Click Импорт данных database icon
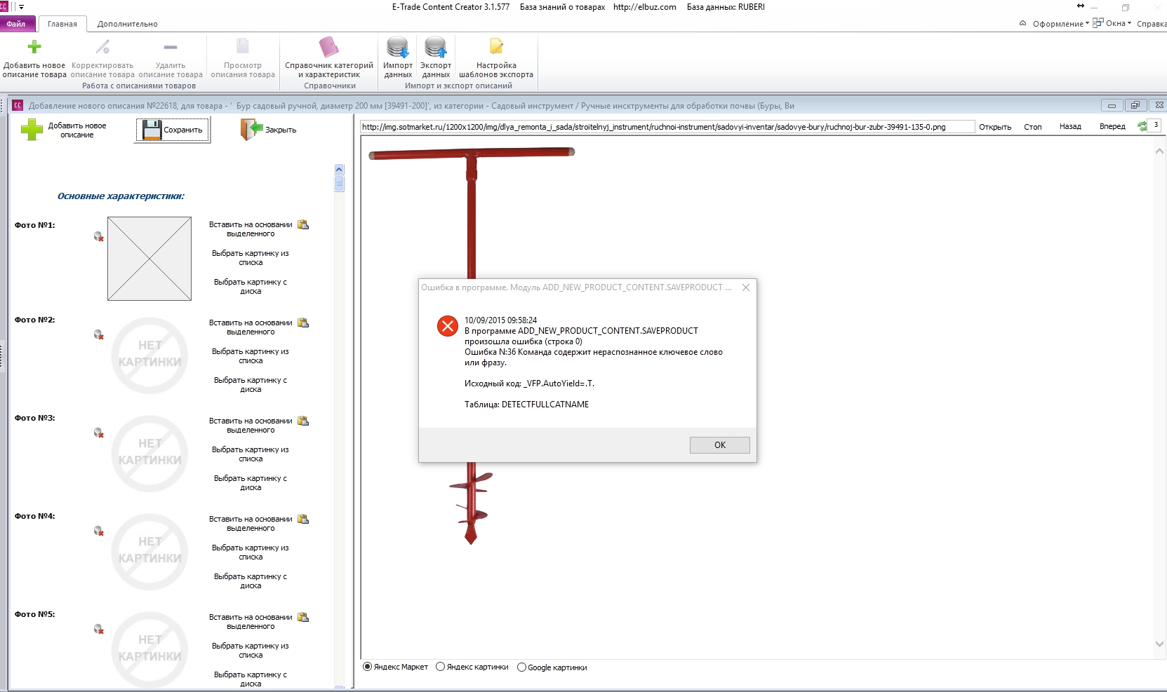Screen dimensions: 1167x692 point(398,47)
